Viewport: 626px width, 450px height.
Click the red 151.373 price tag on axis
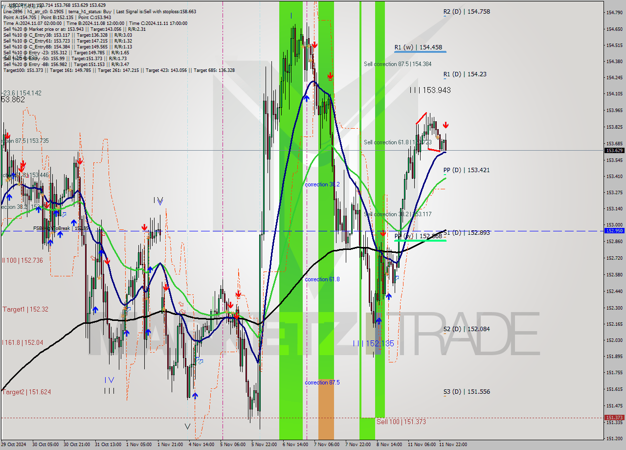pos(614,417)
